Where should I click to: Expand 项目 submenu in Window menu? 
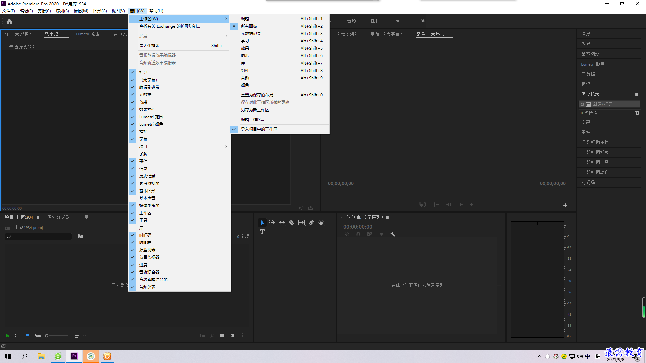(x=179, y=146)
